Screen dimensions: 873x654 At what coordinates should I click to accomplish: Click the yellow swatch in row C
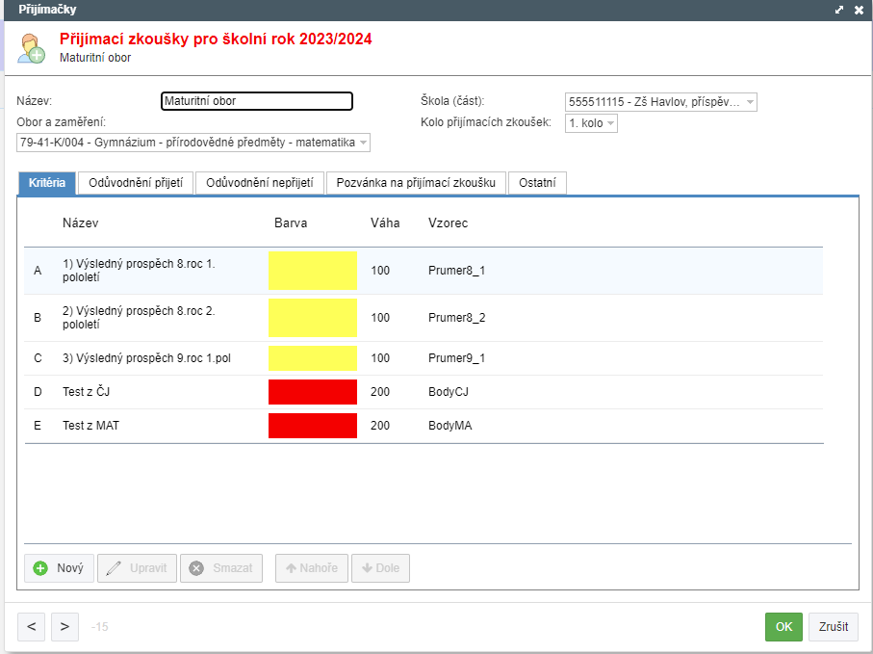313,358
